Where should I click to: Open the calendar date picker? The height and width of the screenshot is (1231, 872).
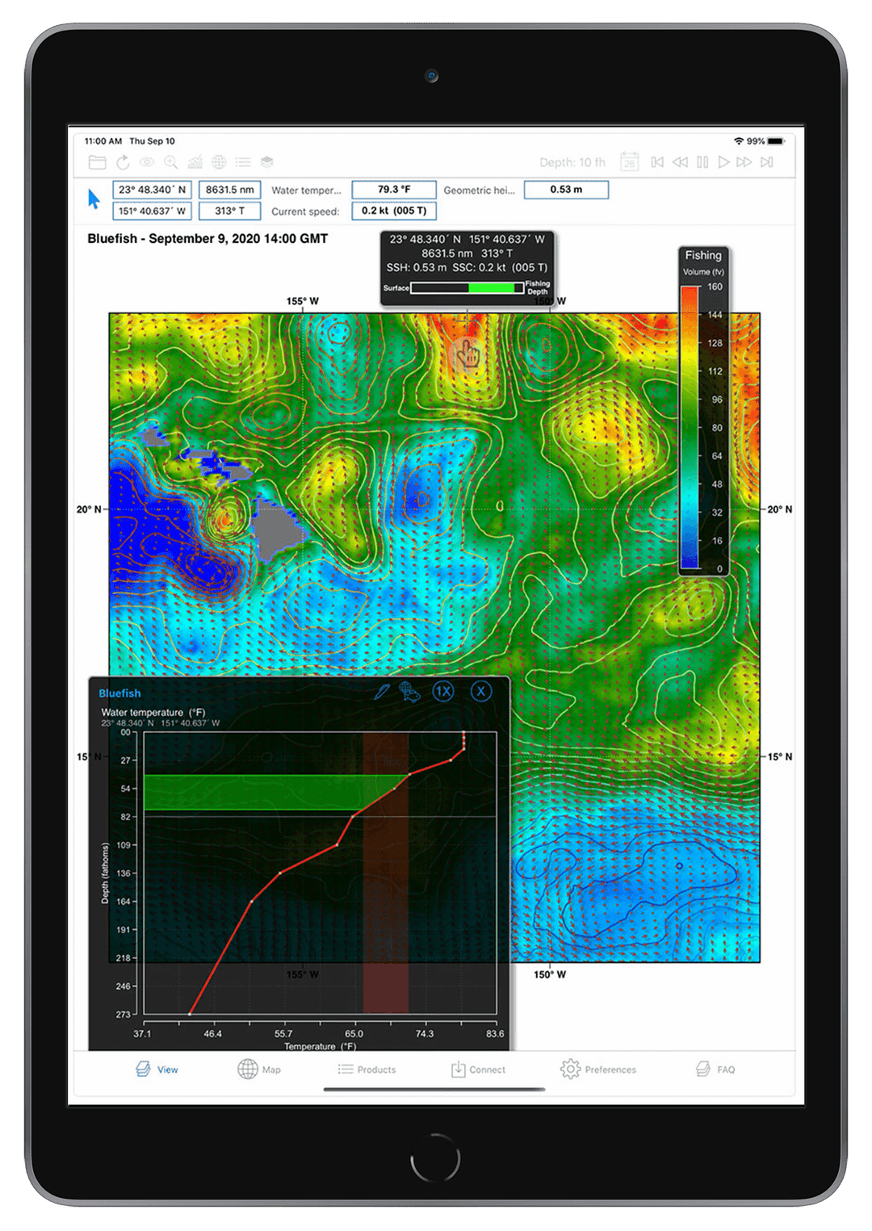click(630, 162)
